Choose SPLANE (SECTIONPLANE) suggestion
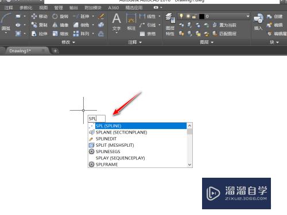 pos(137,132)
